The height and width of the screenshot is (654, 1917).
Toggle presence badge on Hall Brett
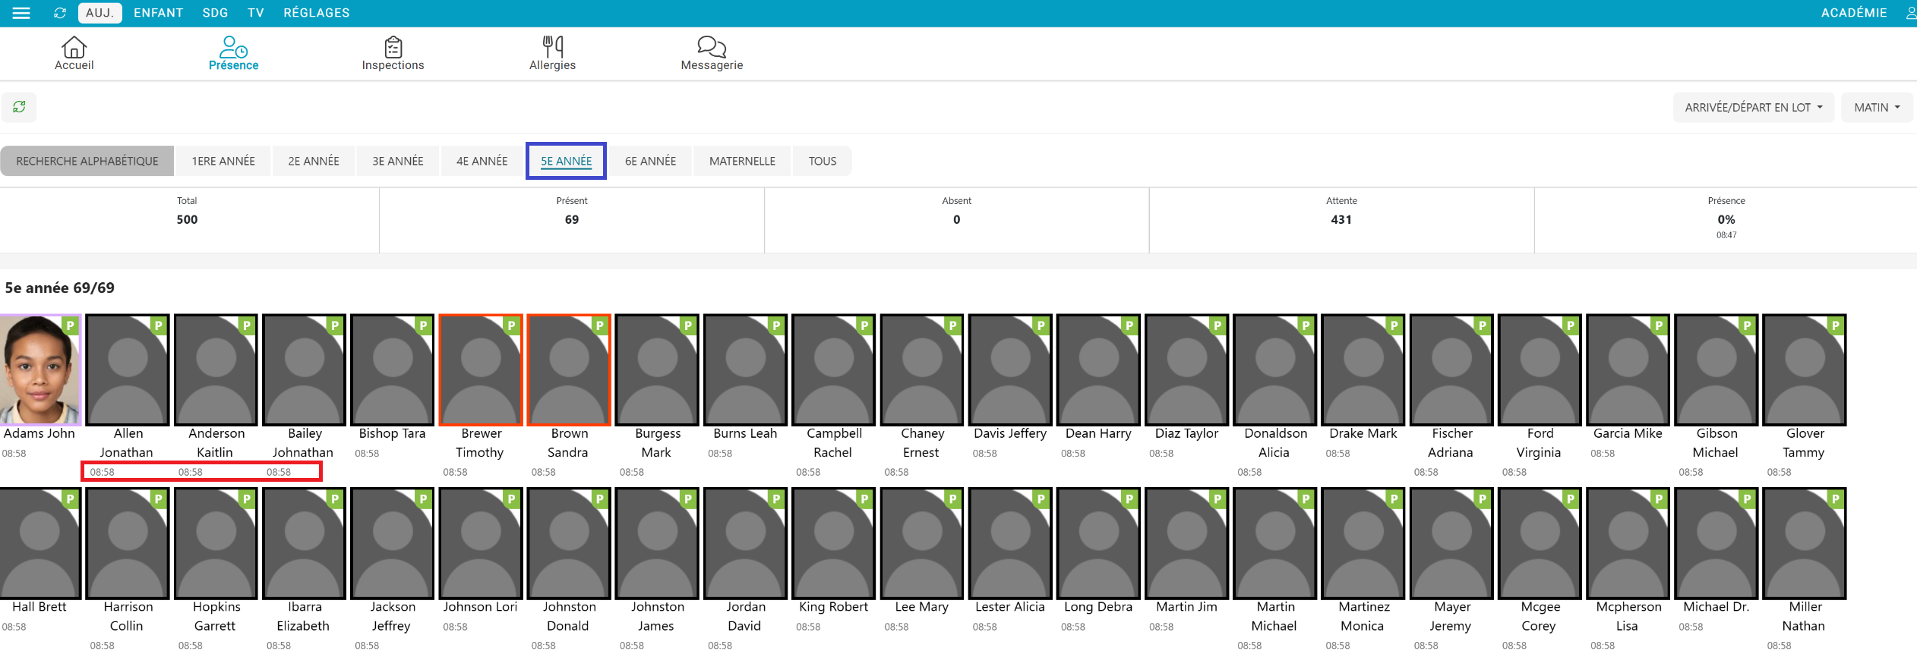click(70, 499)
